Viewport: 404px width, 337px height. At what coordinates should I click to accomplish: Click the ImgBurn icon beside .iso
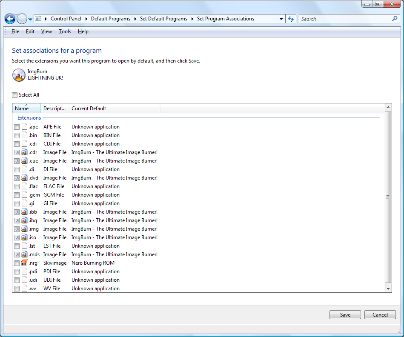[24, 237]
